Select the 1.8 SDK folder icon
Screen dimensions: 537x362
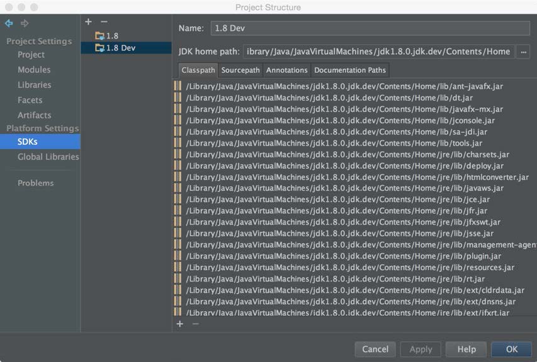point(99,36)
